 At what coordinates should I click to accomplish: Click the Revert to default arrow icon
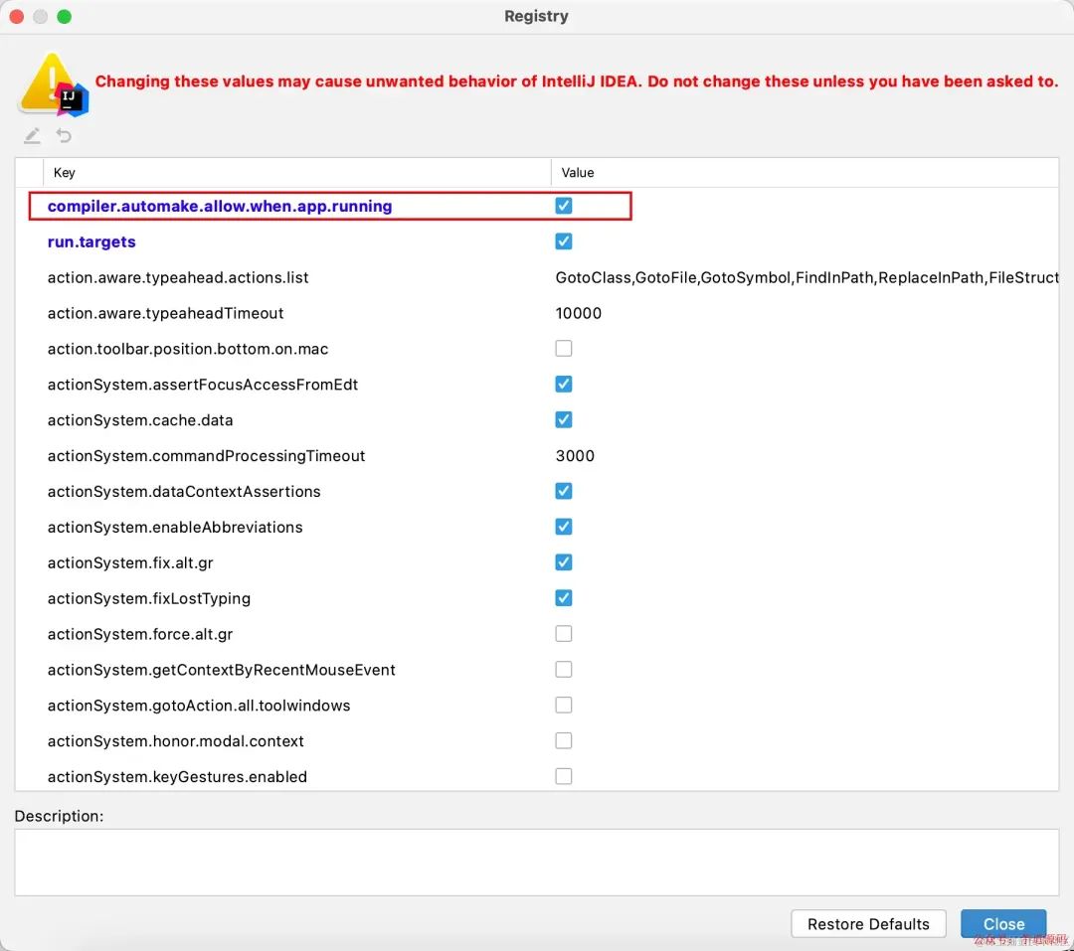tap(64, 135)
